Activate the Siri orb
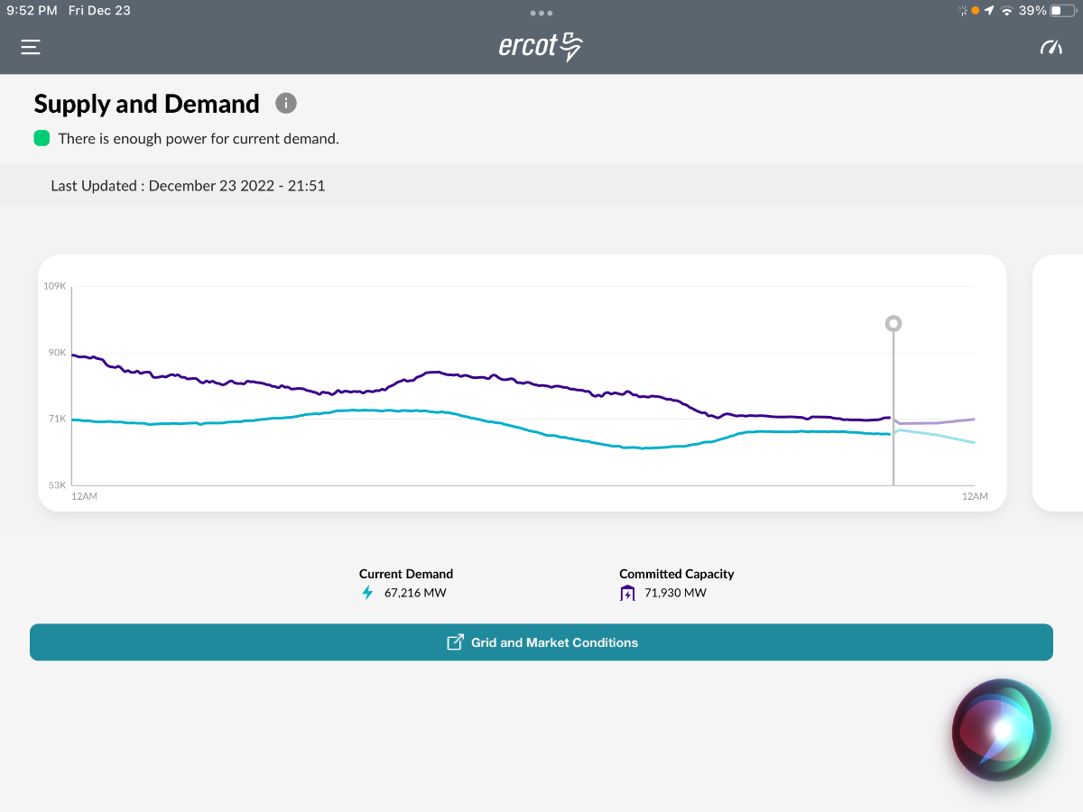The image size is (1083, 812). pyautogui.click(x=1001, y=730)
